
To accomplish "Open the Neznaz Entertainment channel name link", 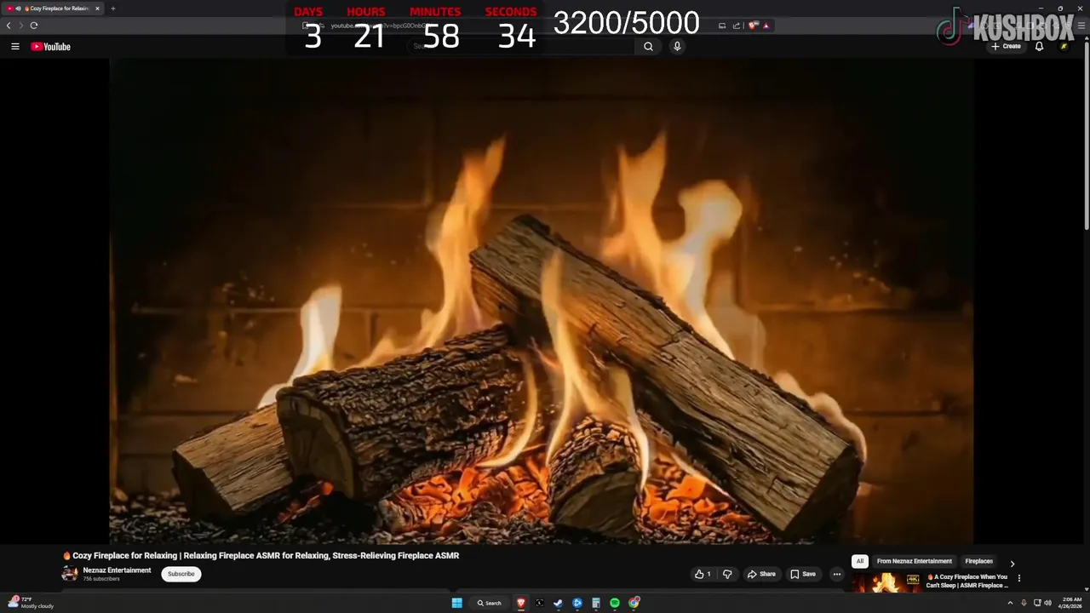I will [117, 570].
